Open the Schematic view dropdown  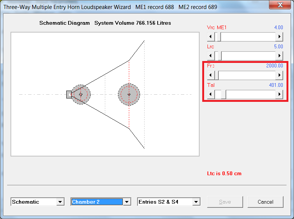(60, 202)
